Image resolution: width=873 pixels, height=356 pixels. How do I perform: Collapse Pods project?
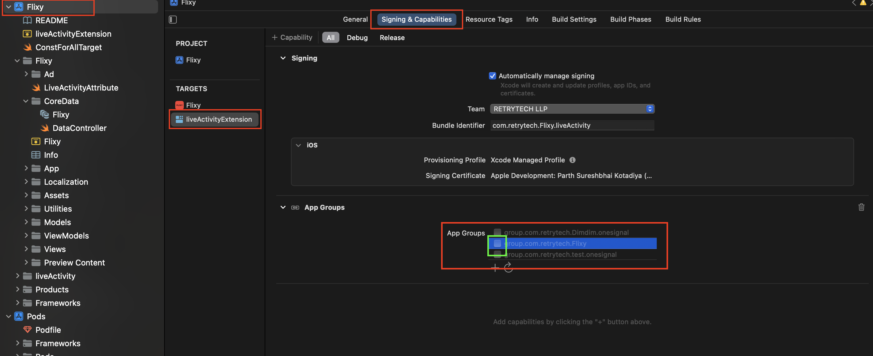(9, 317)
